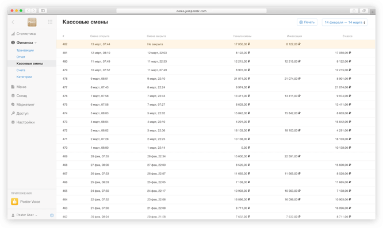Click the 6 март, 07:58 opening time
Image resolution: width=383 pixels, height=228 pixels.
(99, 105)
